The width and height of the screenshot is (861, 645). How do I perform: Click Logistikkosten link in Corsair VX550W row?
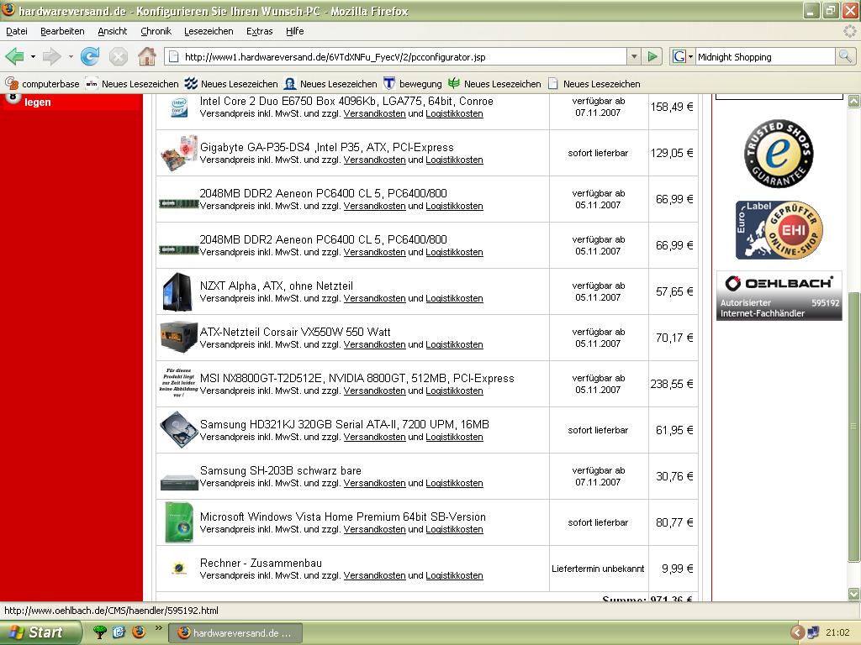(454, 345)
